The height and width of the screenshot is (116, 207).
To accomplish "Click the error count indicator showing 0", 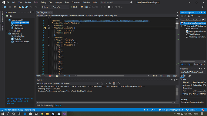I will [x=51, y=76].
